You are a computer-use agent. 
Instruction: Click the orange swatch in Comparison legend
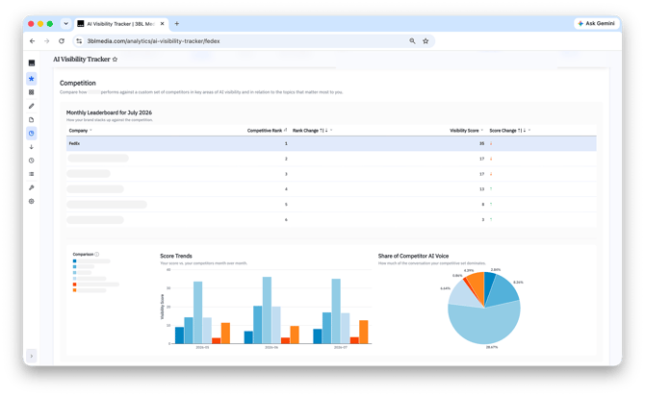(74, 290)
